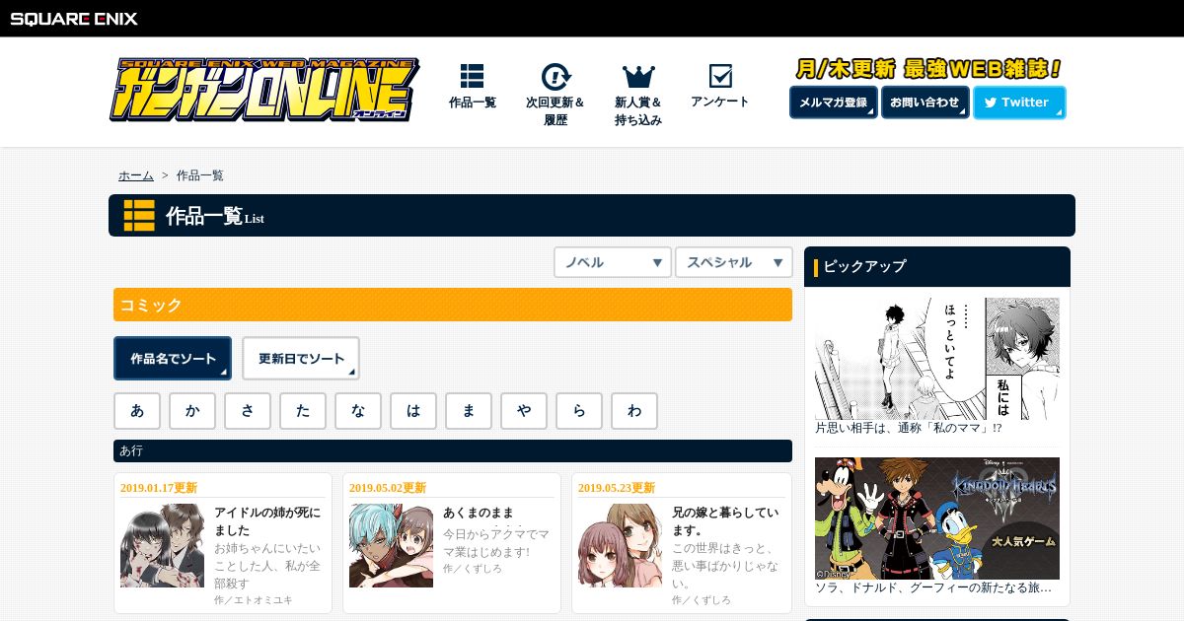The width and height of the screenshot is (1184, 621).
Task: Go to ホーム breadcrumb link
Action: coord(136,175)
